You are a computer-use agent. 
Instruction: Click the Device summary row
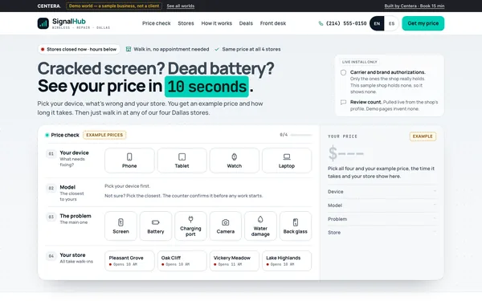(382, 192)
